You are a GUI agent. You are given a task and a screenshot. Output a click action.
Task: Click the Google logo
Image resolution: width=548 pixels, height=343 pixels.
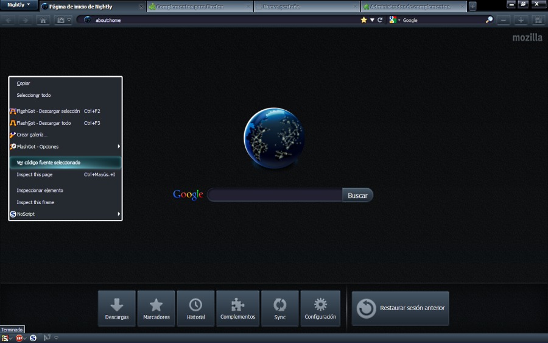click(x=188, y=194)
